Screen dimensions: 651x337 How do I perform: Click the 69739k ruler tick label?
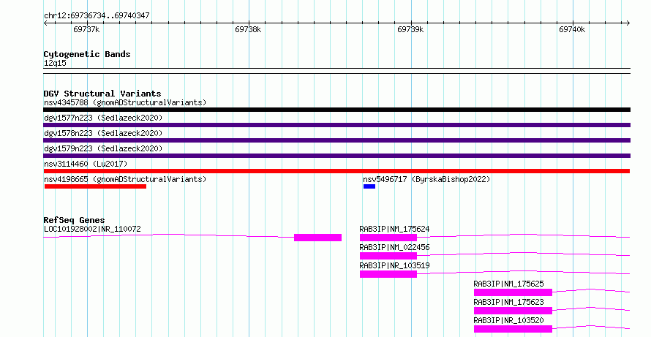pos(410,29)
